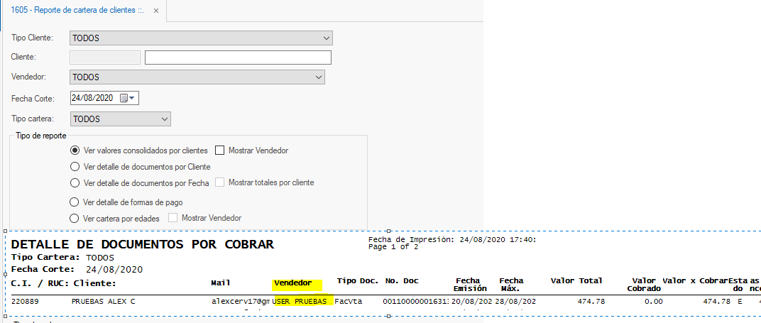This screenshot has height=323, width=761.
Task: Click the Fecha Corte date value
Action: pos(94,98)
